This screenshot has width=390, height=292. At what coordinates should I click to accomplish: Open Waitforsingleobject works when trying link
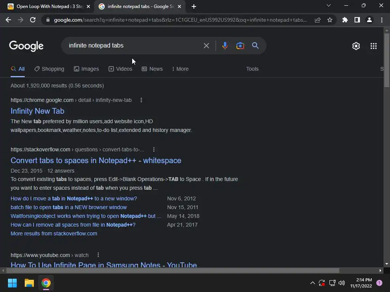coord(86,216)
